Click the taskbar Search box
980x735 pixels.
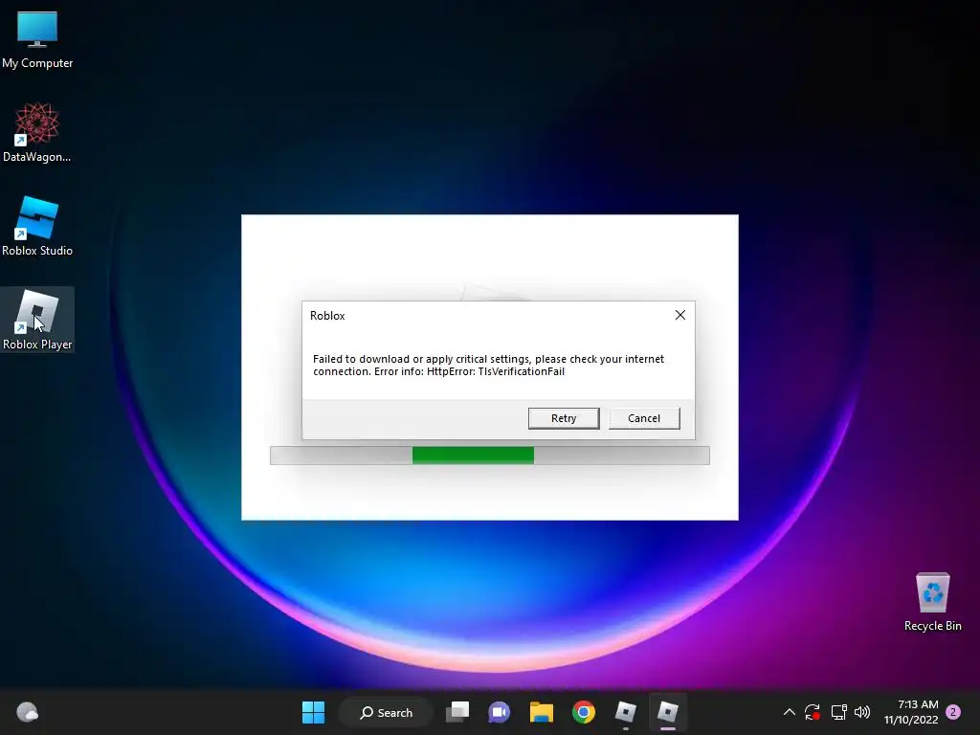[387, 712]
